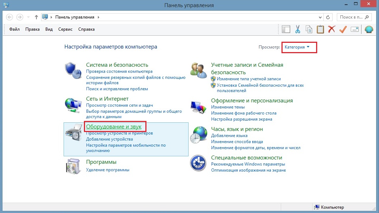The width and height of the screenshot is (379, 213).
Task: Click the Classic Shell seashell icon
Action: [369, 29]
